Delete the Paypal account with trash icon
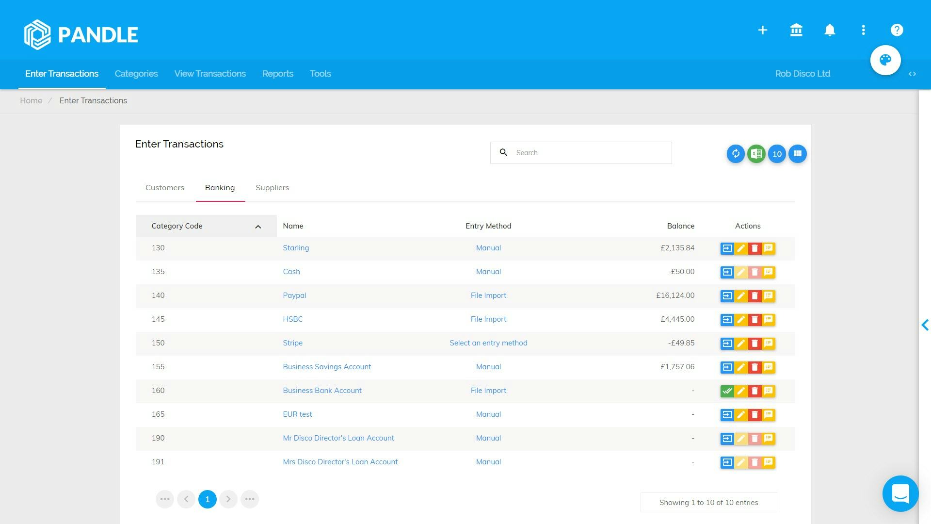Screen dimensions: 931x524 point(754,296)
